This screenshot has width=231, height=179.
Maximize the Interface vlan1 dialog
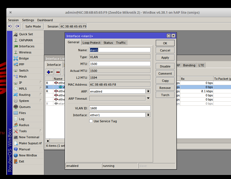tap(169, 36)
